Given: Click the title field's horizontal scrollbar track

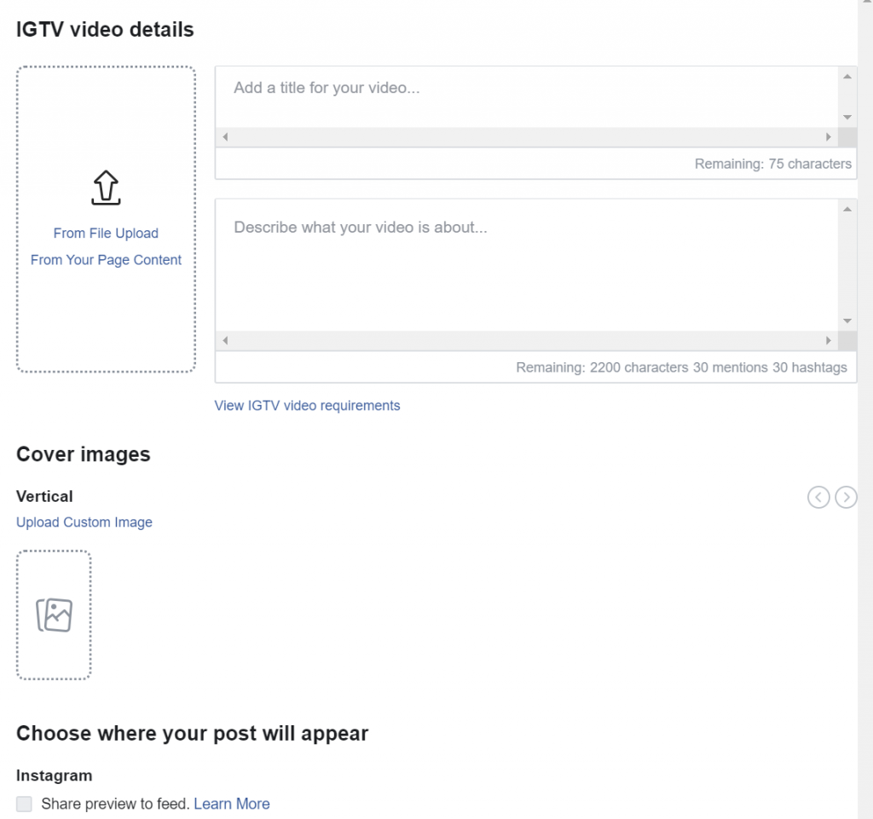Looking at the screenshot, I should click(x=527, y=137).
